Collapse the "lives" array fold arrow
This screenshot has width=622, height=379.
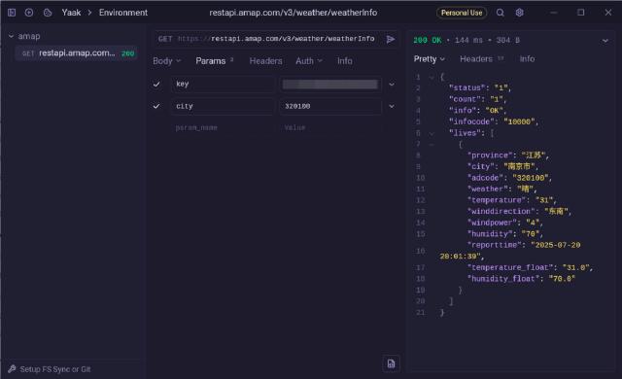[x=432, y=133]
